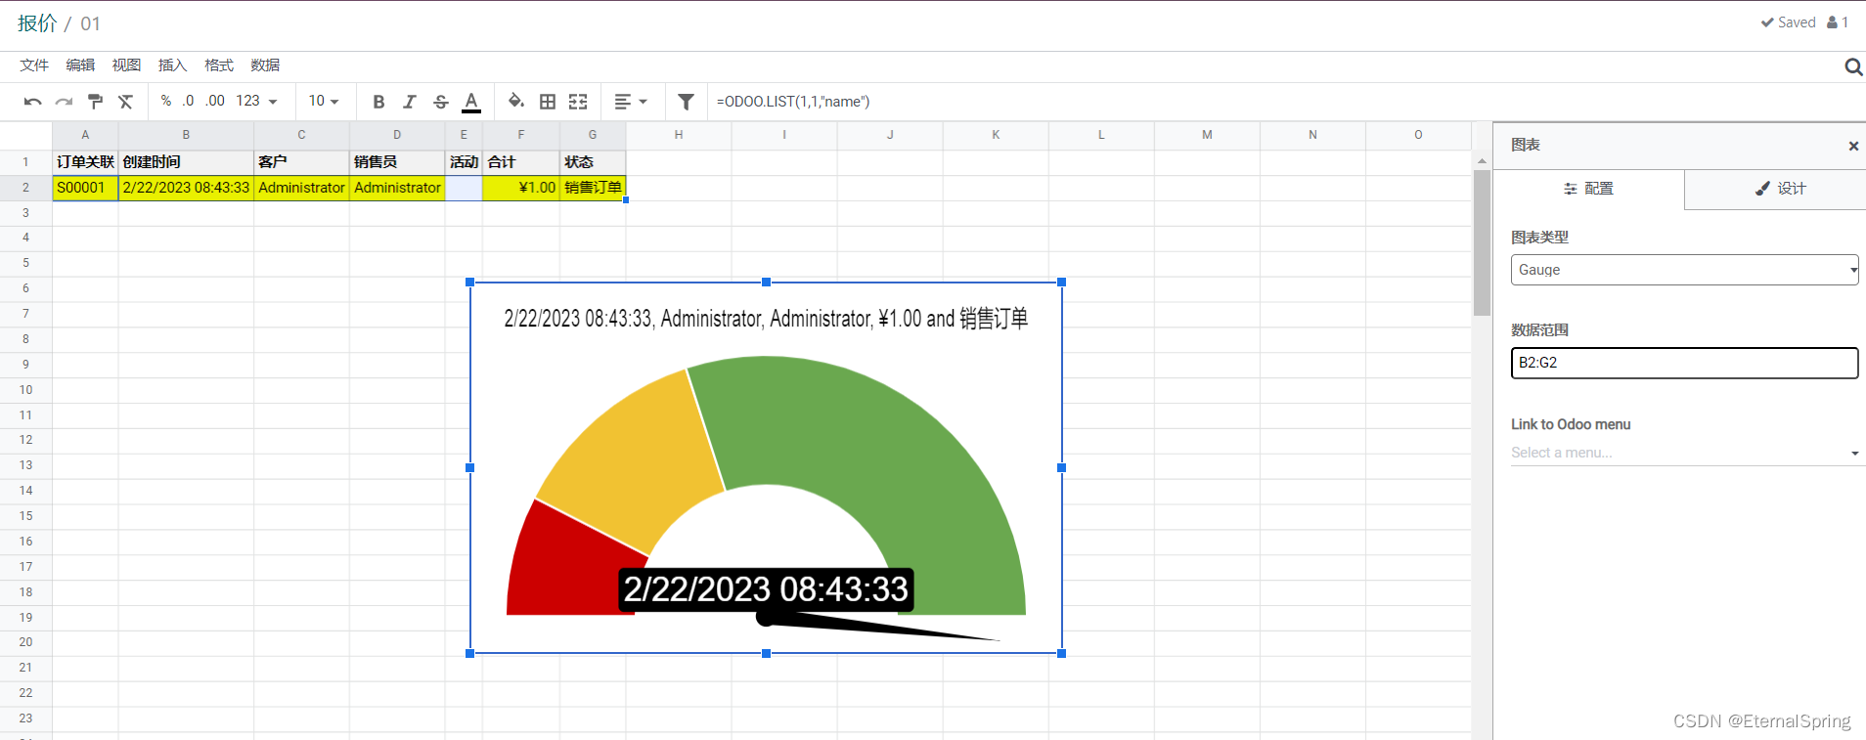Click the undo icon

pos(32,102)
